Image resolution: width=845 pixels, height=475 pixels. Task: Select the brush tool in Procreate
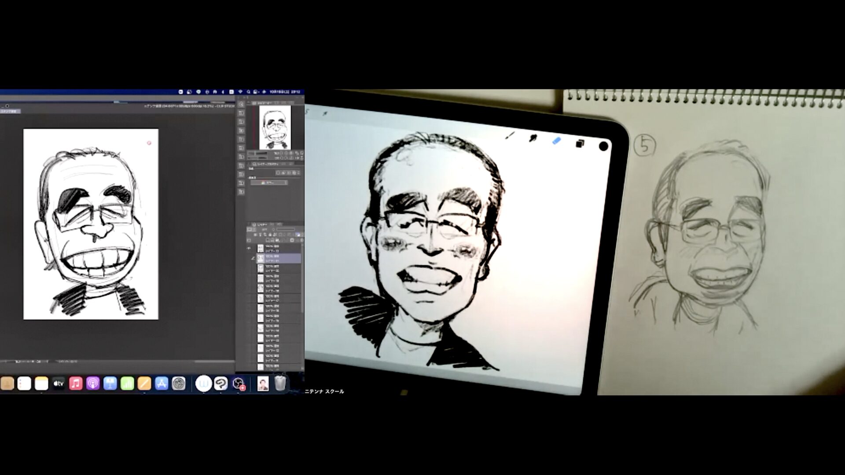(510, 135)
